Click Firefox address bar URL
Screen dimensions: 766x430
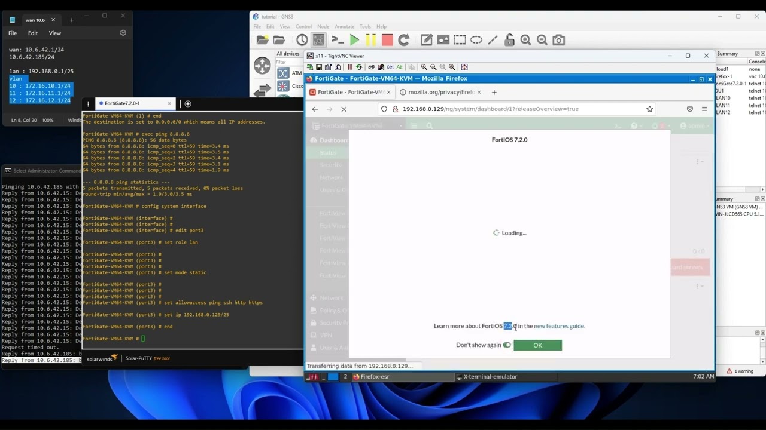pos(490,109)
